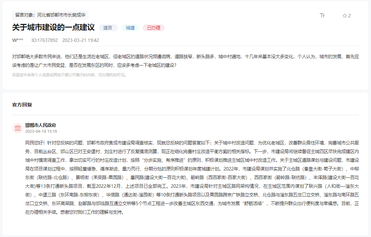Click the 官方回复 section heading

click(x=22, y=105)
